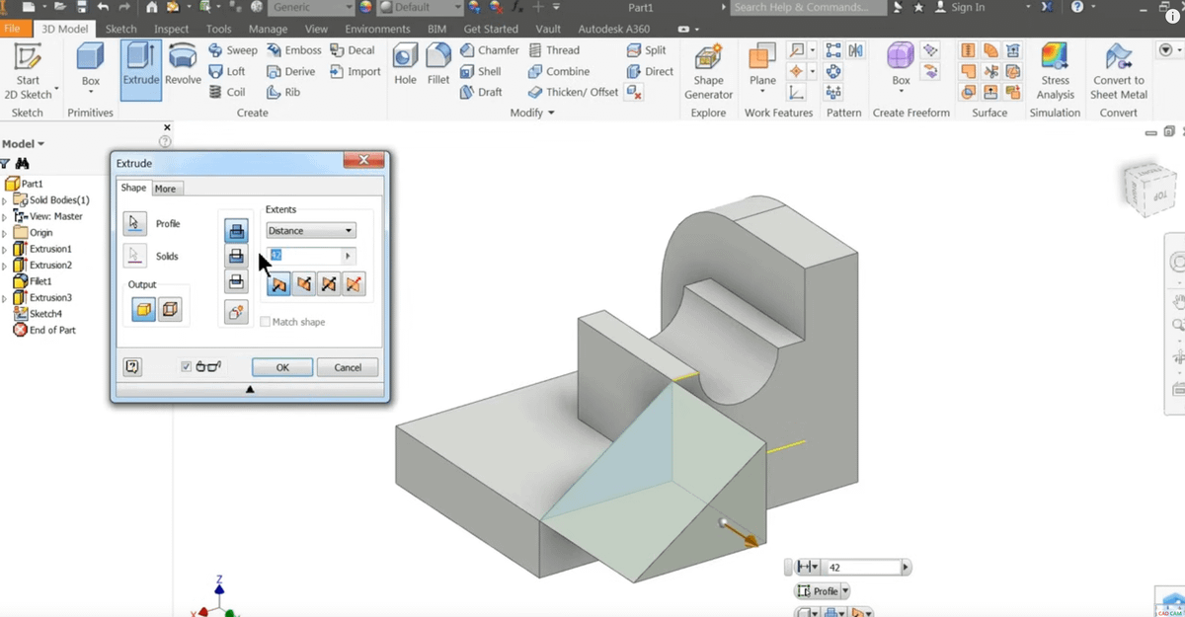Launch Stress Analysis

click(x=1055, y=70)
